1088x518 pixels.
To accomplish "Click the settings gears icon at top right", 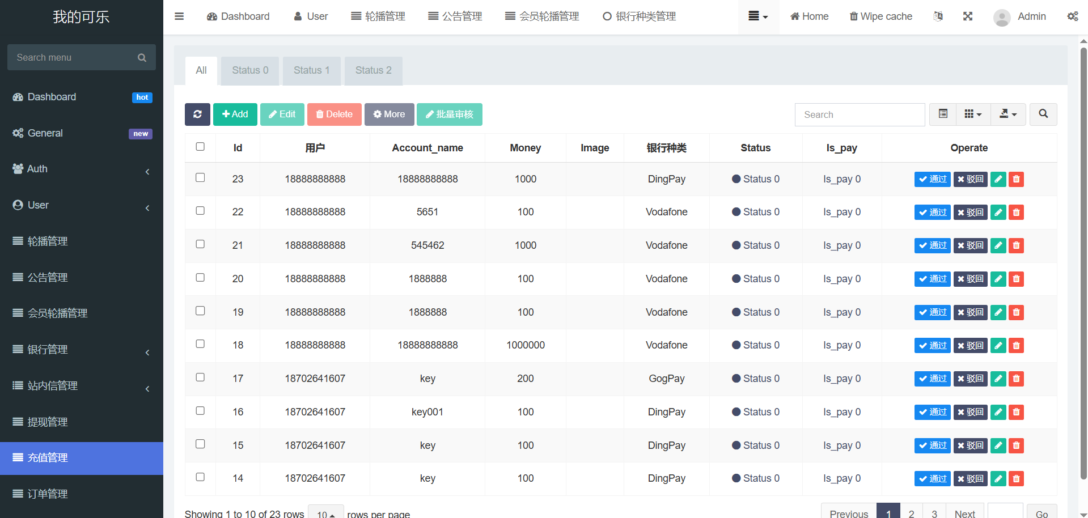I will coord(1072,16).
